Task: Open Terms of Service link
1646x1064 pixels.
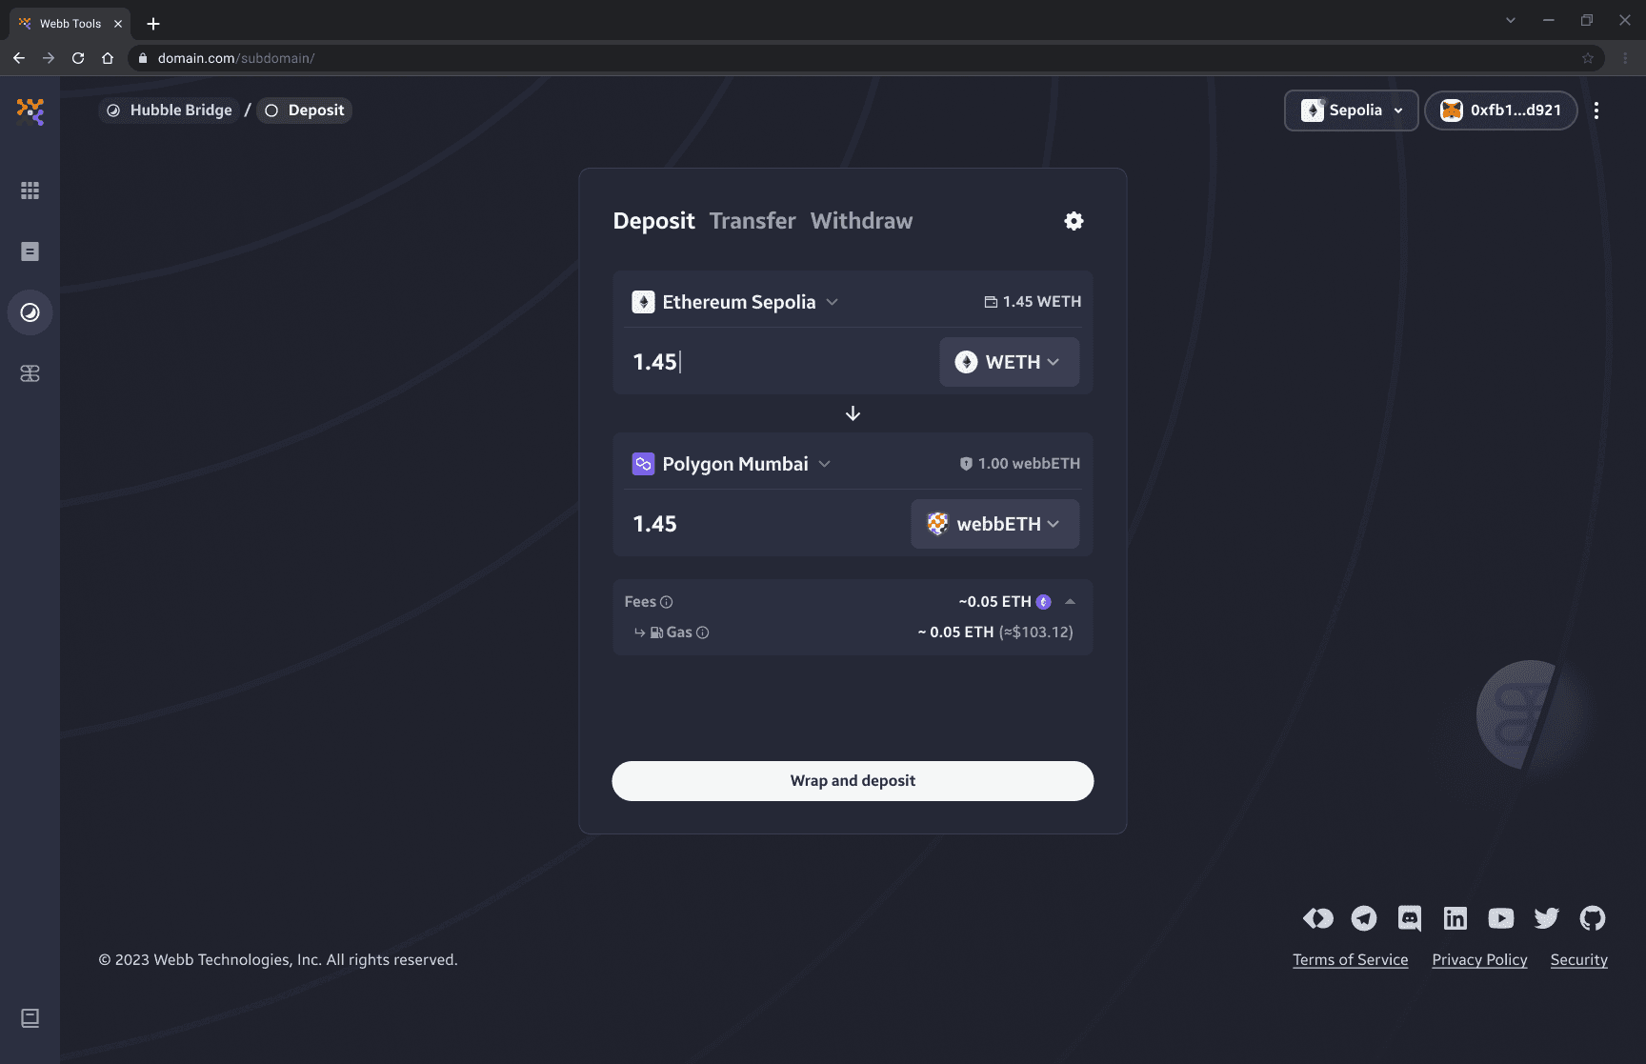Action: [1351, 960]
